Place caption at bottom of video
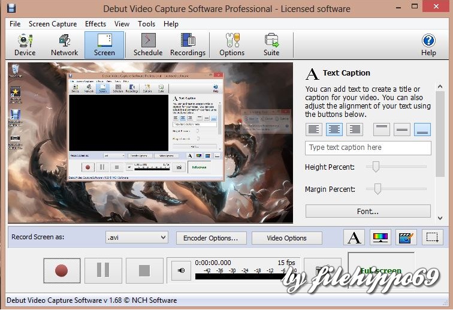453x310 pixels. [422, 130]
